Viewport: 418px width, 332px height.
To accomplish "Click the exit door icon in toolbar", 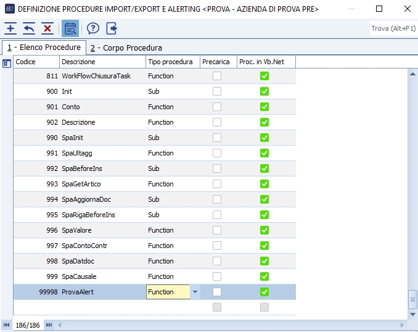I will pyautogui.click(x=112, y=28).
